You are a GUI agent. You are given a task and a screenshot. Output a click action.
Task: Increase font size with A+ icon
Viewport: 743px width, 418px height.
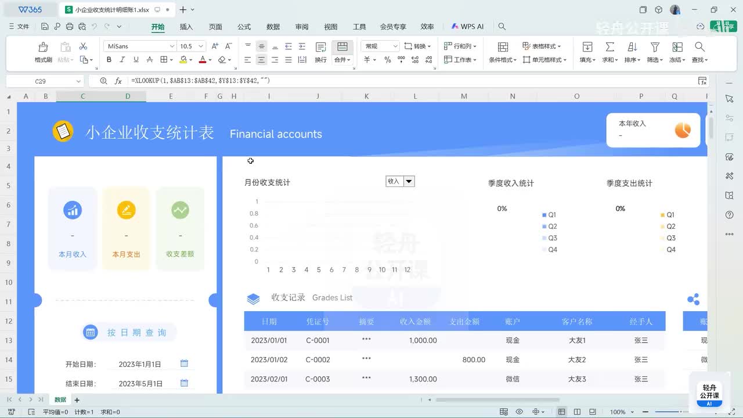tap(215, 46)
